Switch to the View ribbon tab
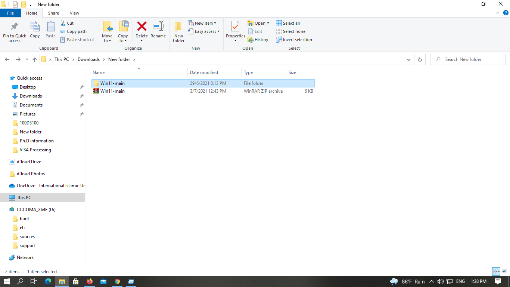510x287 pixels. tap(74, 13)
